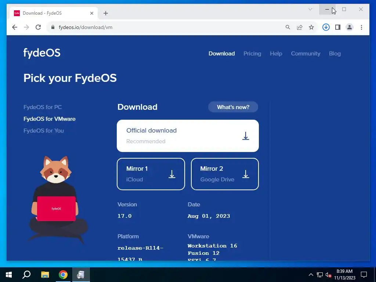Choose Mirror 2 Google Drive download
This screenshot has height=282, width=376.
point(225,174)
